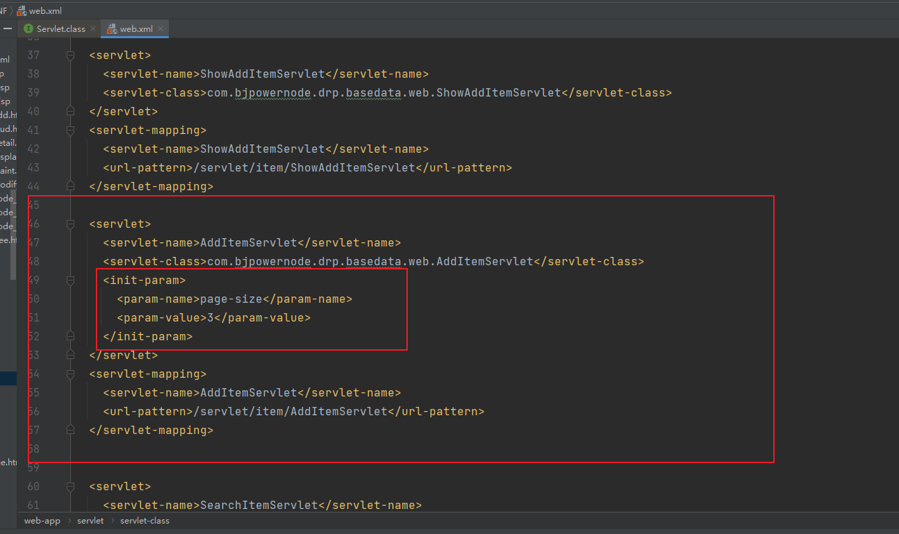Screen dimensions: 899x534
Task: Click the fold end marker at line 53
Action: [70, 356]
